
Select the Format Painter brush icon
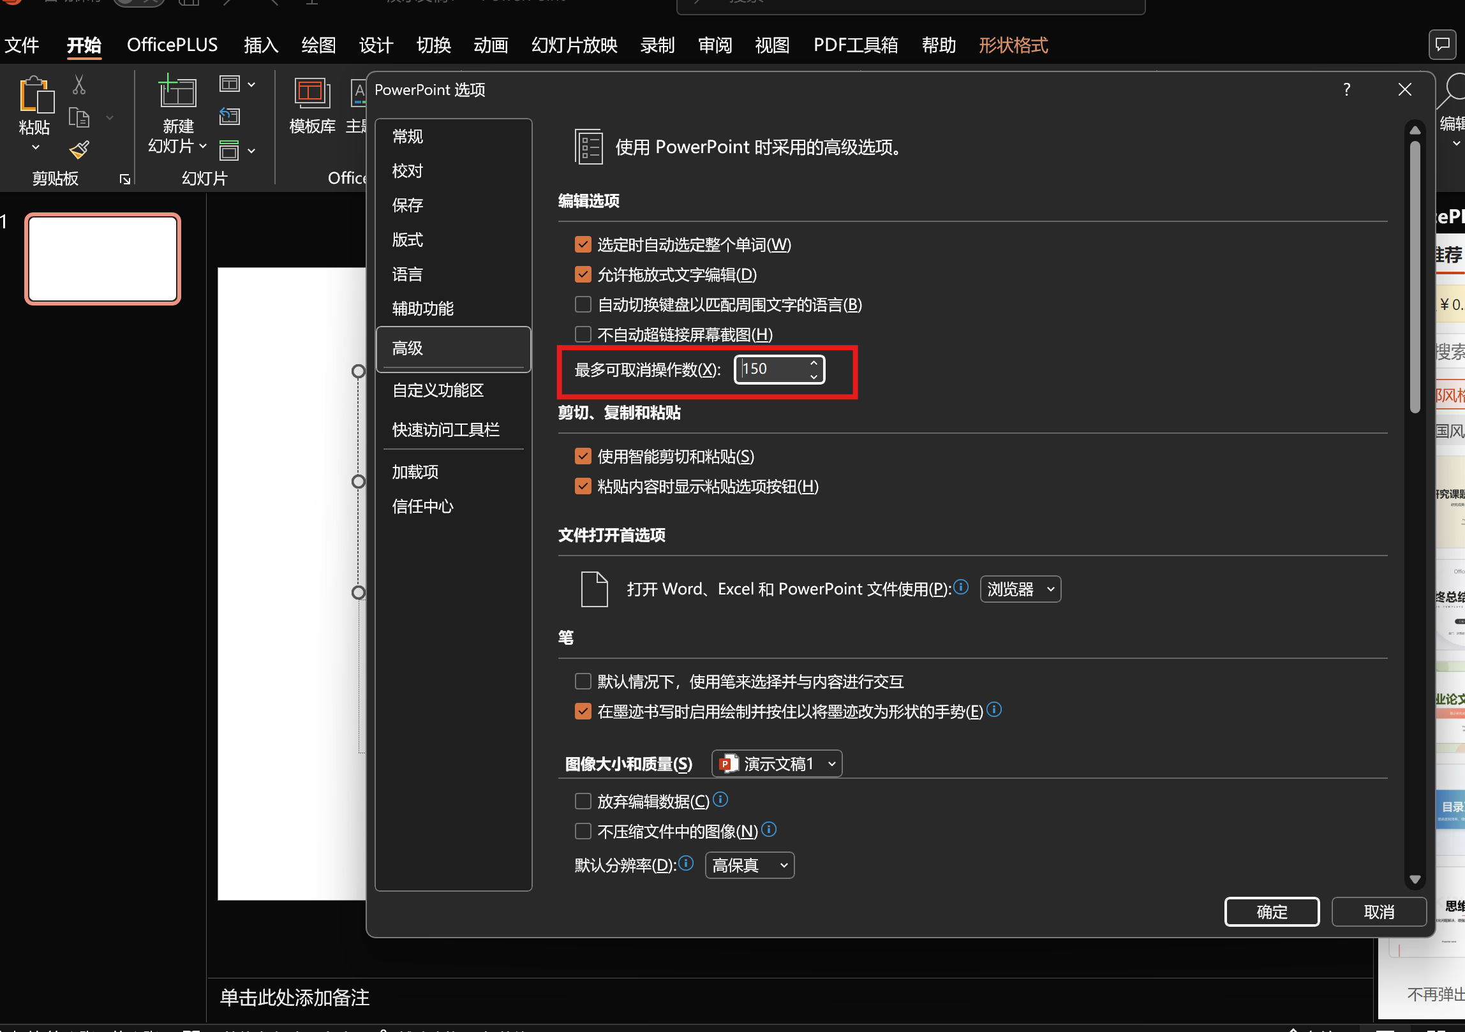pyautogui.click(x=79, y=150)
